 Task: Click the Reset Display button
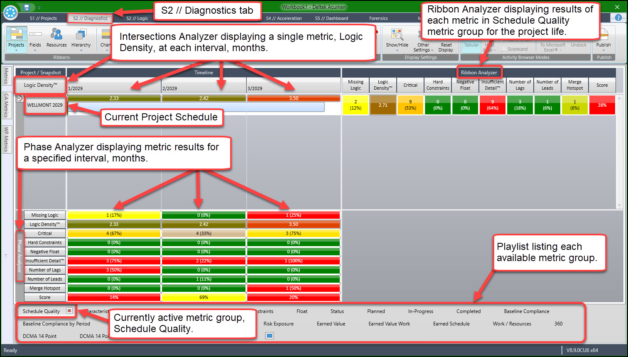click(446, 47)
